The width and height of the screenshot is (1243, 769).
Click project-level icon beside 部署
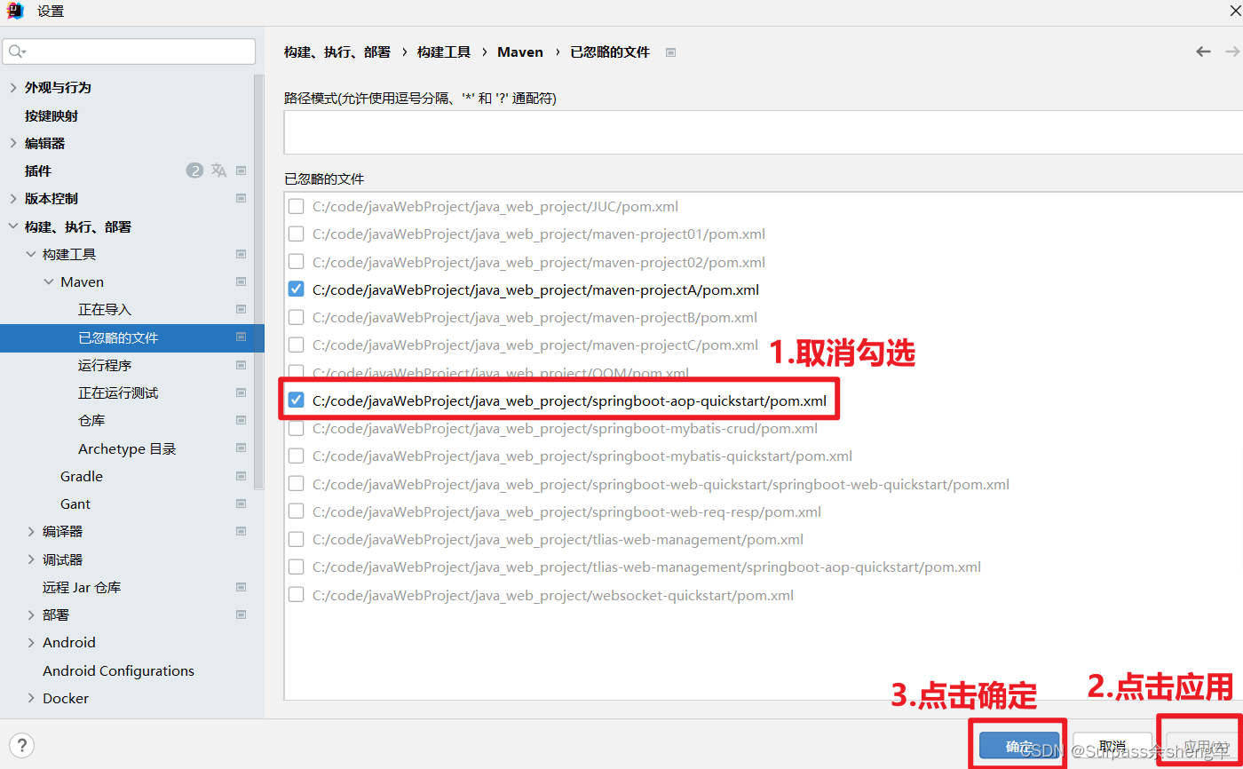coord(241,614)
